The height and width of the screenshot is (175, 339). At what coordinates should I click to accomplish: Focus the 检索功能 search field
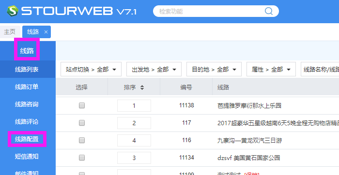coord(216,11)
